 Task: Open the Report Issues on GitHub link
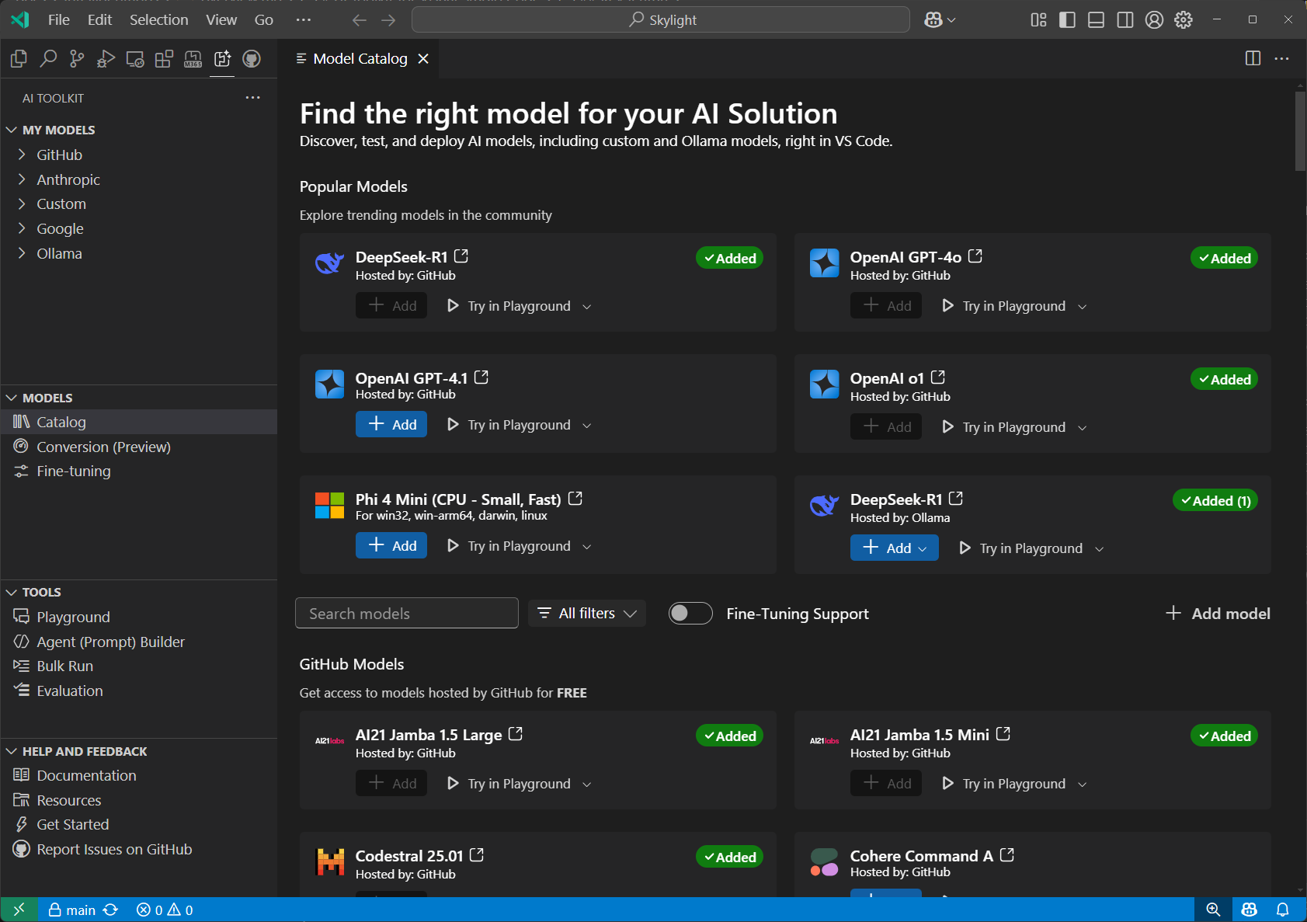[x=115, y=849]
